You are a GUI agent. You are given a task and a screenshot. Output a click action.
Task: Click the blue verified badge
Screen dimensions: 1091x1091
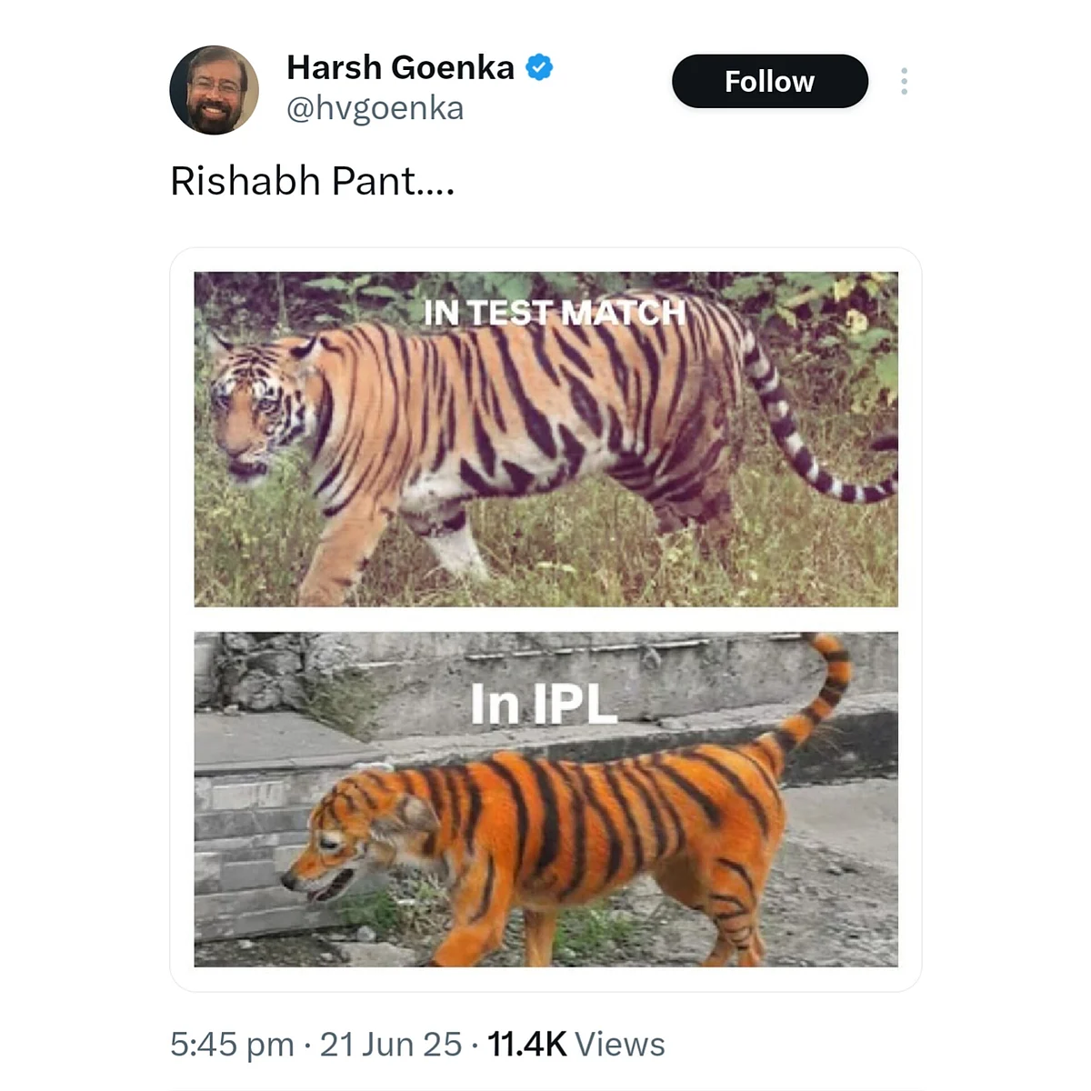[x=540, y=67]
